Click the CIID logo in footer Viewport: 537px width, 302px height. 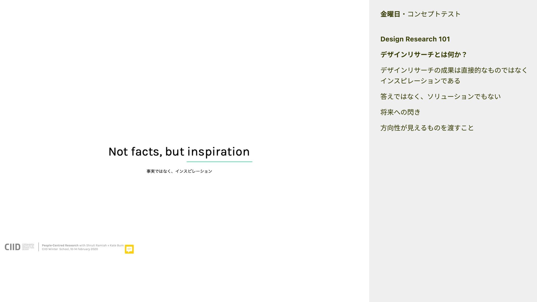(12, 247)
